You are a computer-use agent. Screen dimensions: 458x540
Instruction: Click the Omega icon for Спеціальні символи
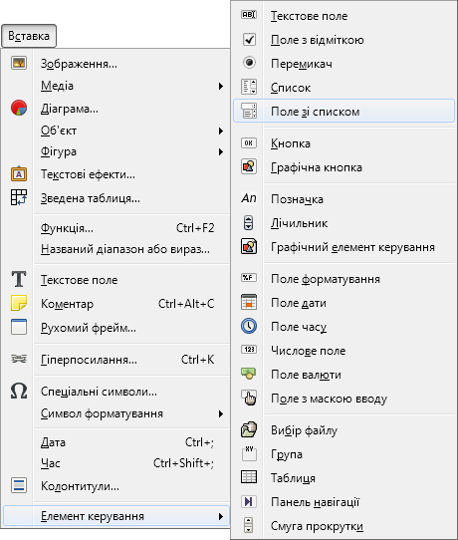[19, 391]
